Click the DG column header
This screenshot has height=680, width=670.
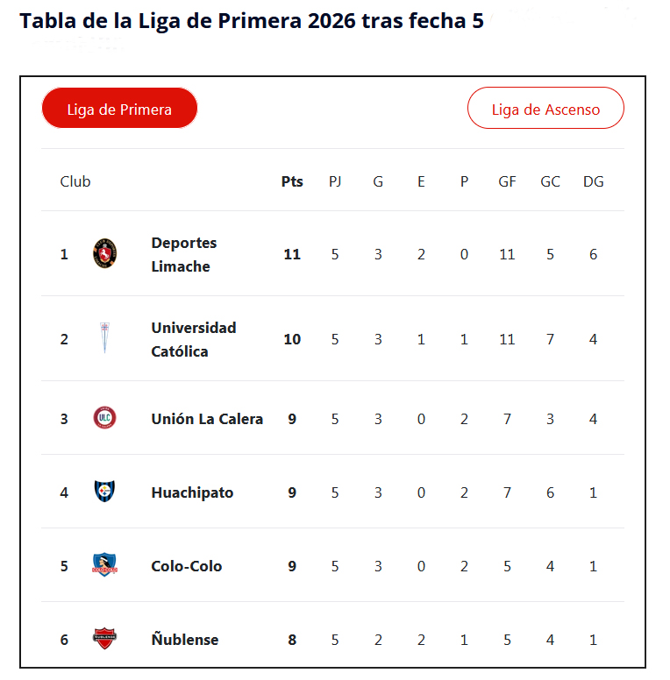pyautogui.click(x=593, y=181)
